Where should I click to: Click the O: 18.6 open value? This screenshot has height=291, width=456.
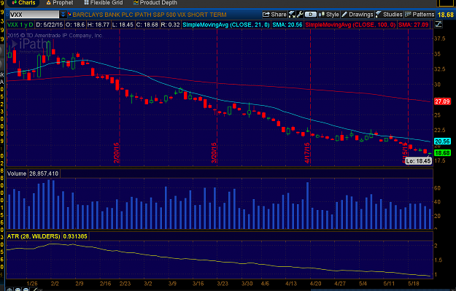75,25
